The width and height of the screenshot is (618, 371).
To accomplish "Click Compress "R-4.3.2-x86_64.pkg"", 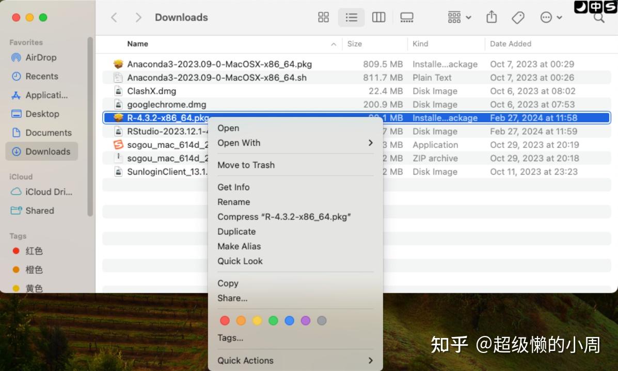I will coord(284,216).
